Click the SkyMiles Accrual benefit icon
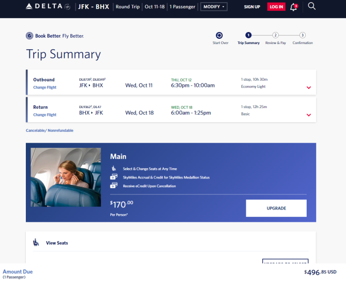Image resolution: width=346 pixels, height=284 pixels. 114,177
